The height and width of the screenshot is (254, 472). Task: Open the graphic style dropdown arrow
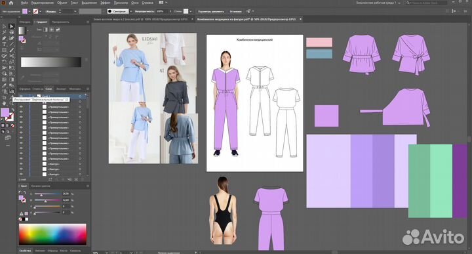[x=191, y=11]
